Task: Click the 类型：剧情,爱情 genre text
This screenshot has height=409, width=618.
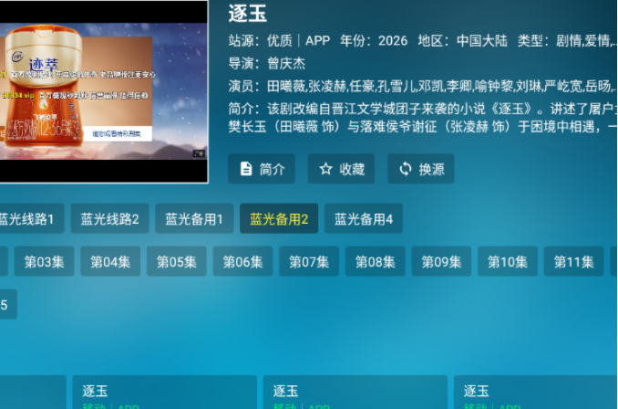Action: pyautogui.click(x=567, y=40)
